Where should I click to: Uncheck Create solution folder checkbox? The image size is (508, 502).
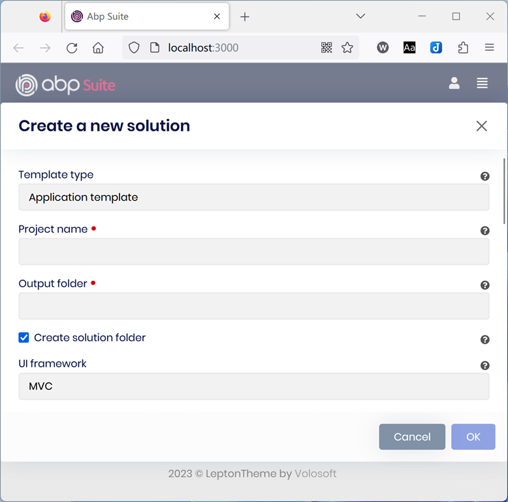point(24,338)
